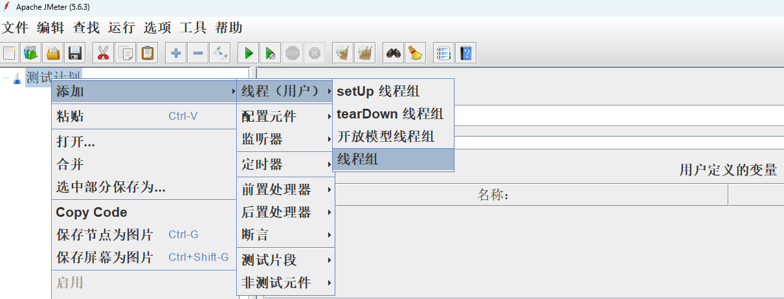Click the Cut scissors icon
Screen dimensions: 784x299
click(102, 53)
